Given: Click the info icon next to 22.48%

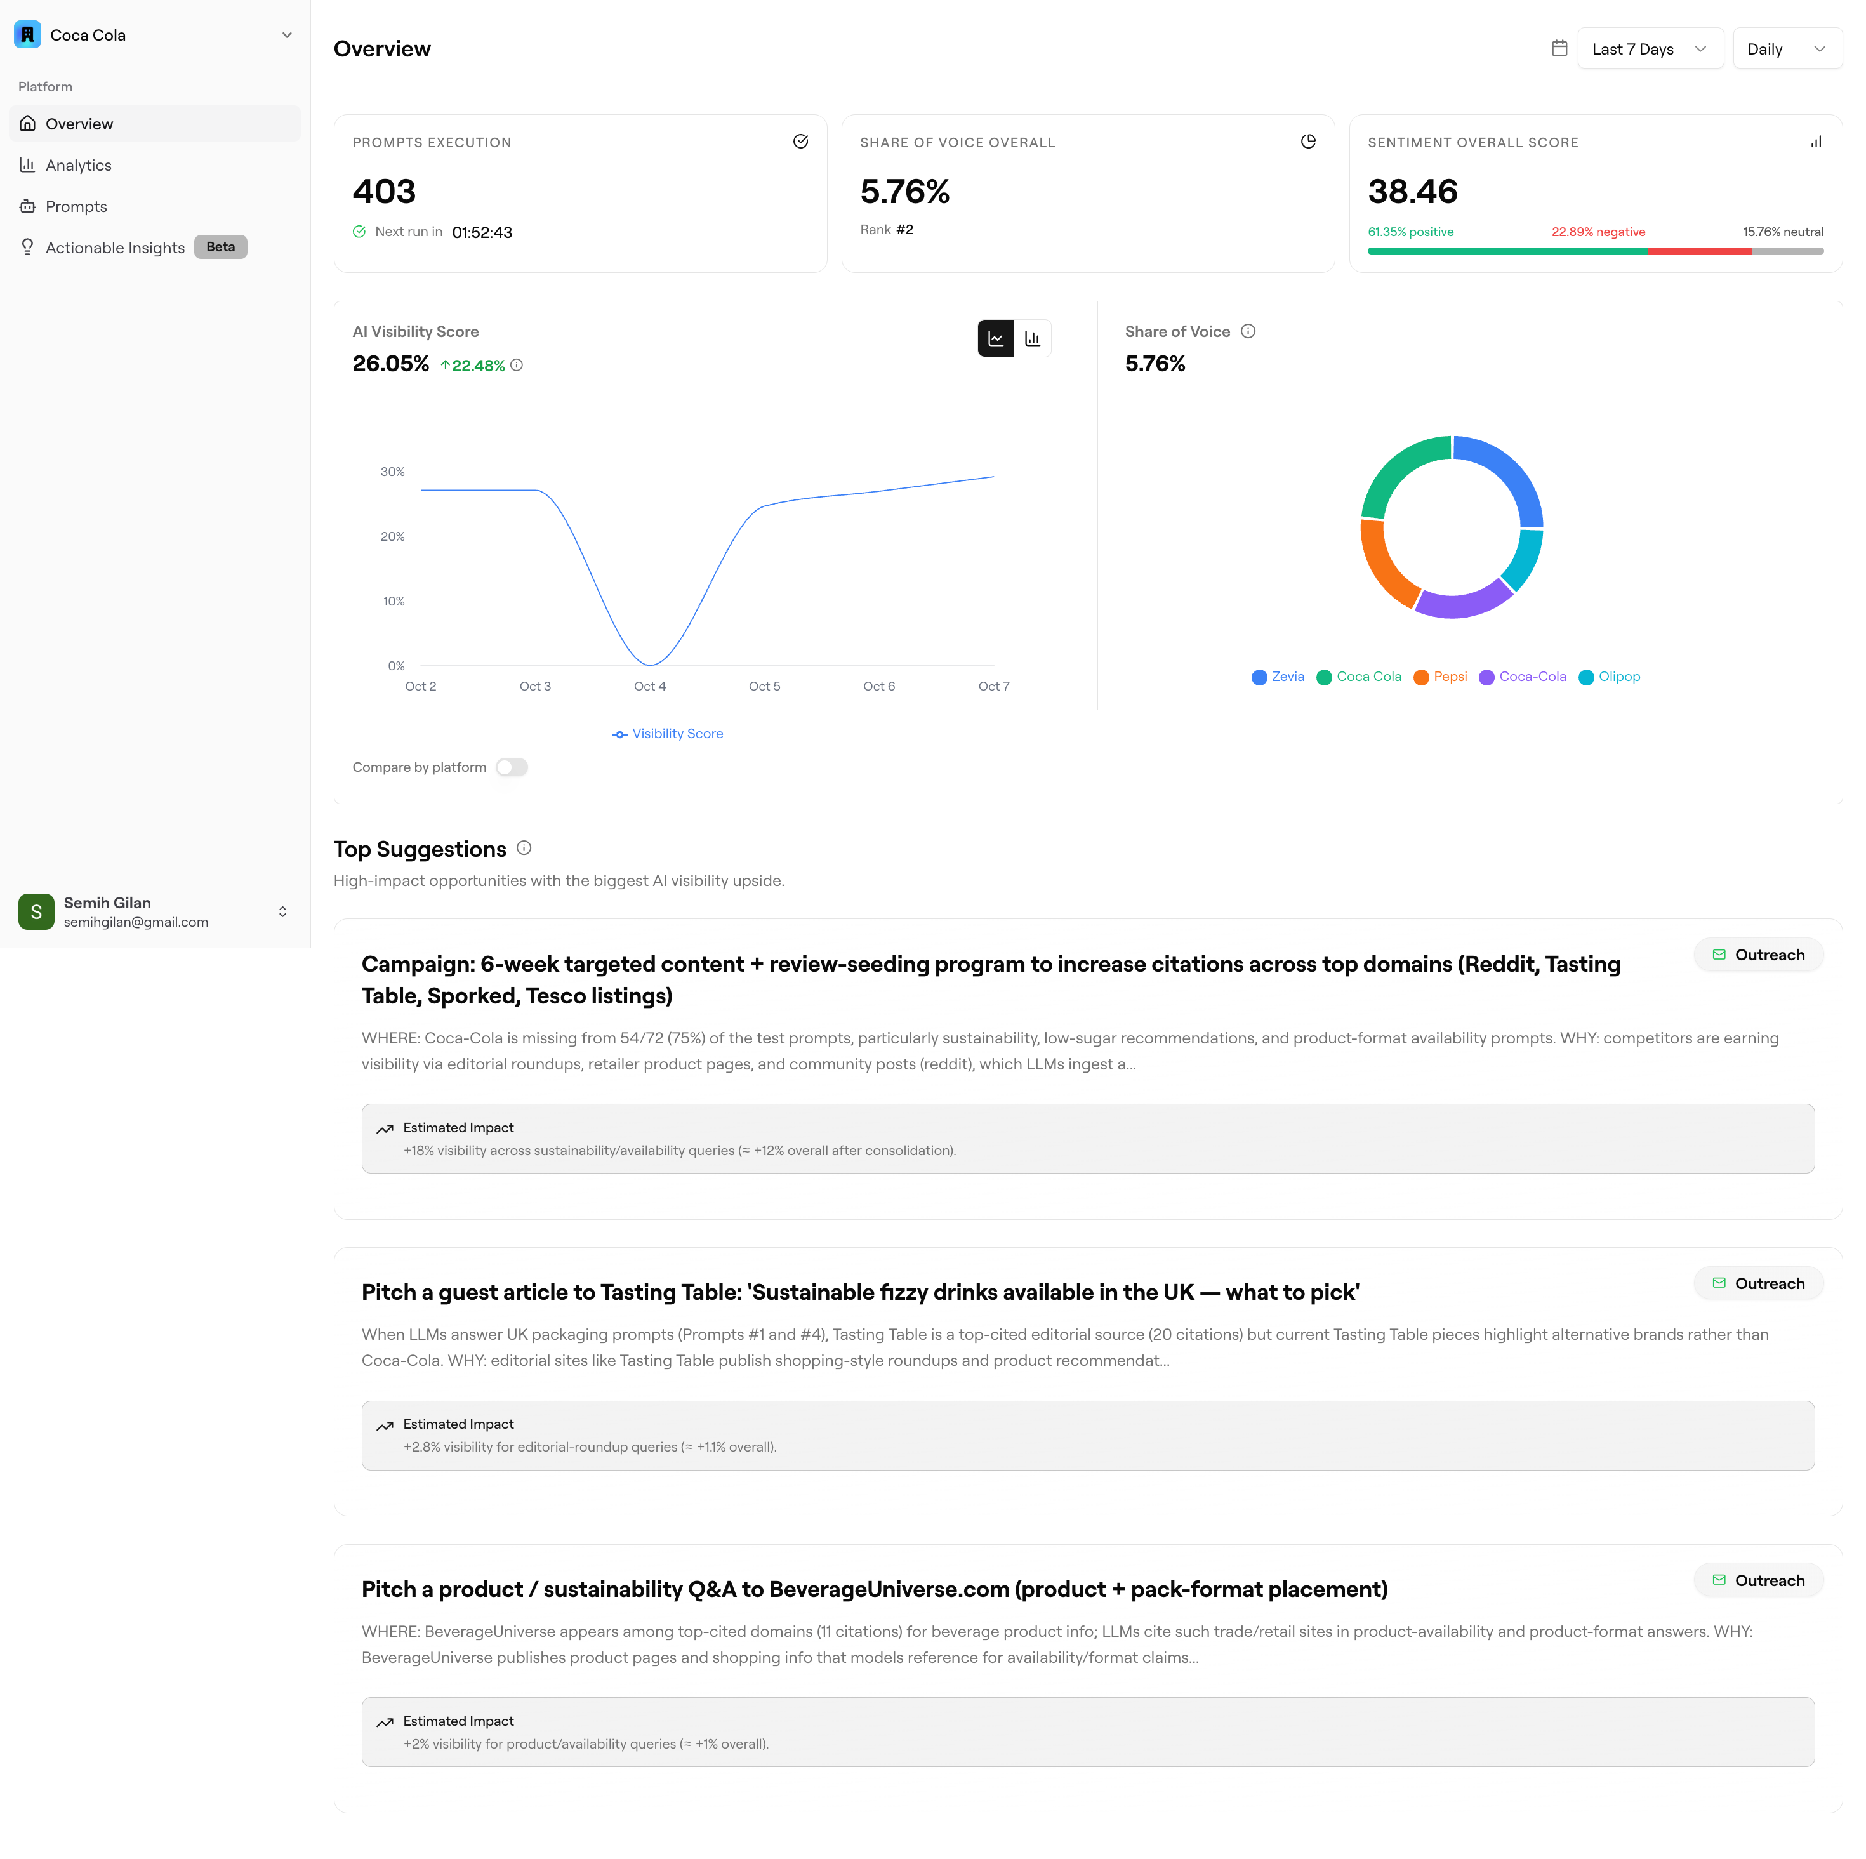Looking at the screenshot, I should [517, 365].
